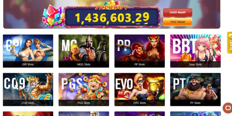Open the MGS Slots tile
This screenshot has height=116, width=232.
[84, 51]
